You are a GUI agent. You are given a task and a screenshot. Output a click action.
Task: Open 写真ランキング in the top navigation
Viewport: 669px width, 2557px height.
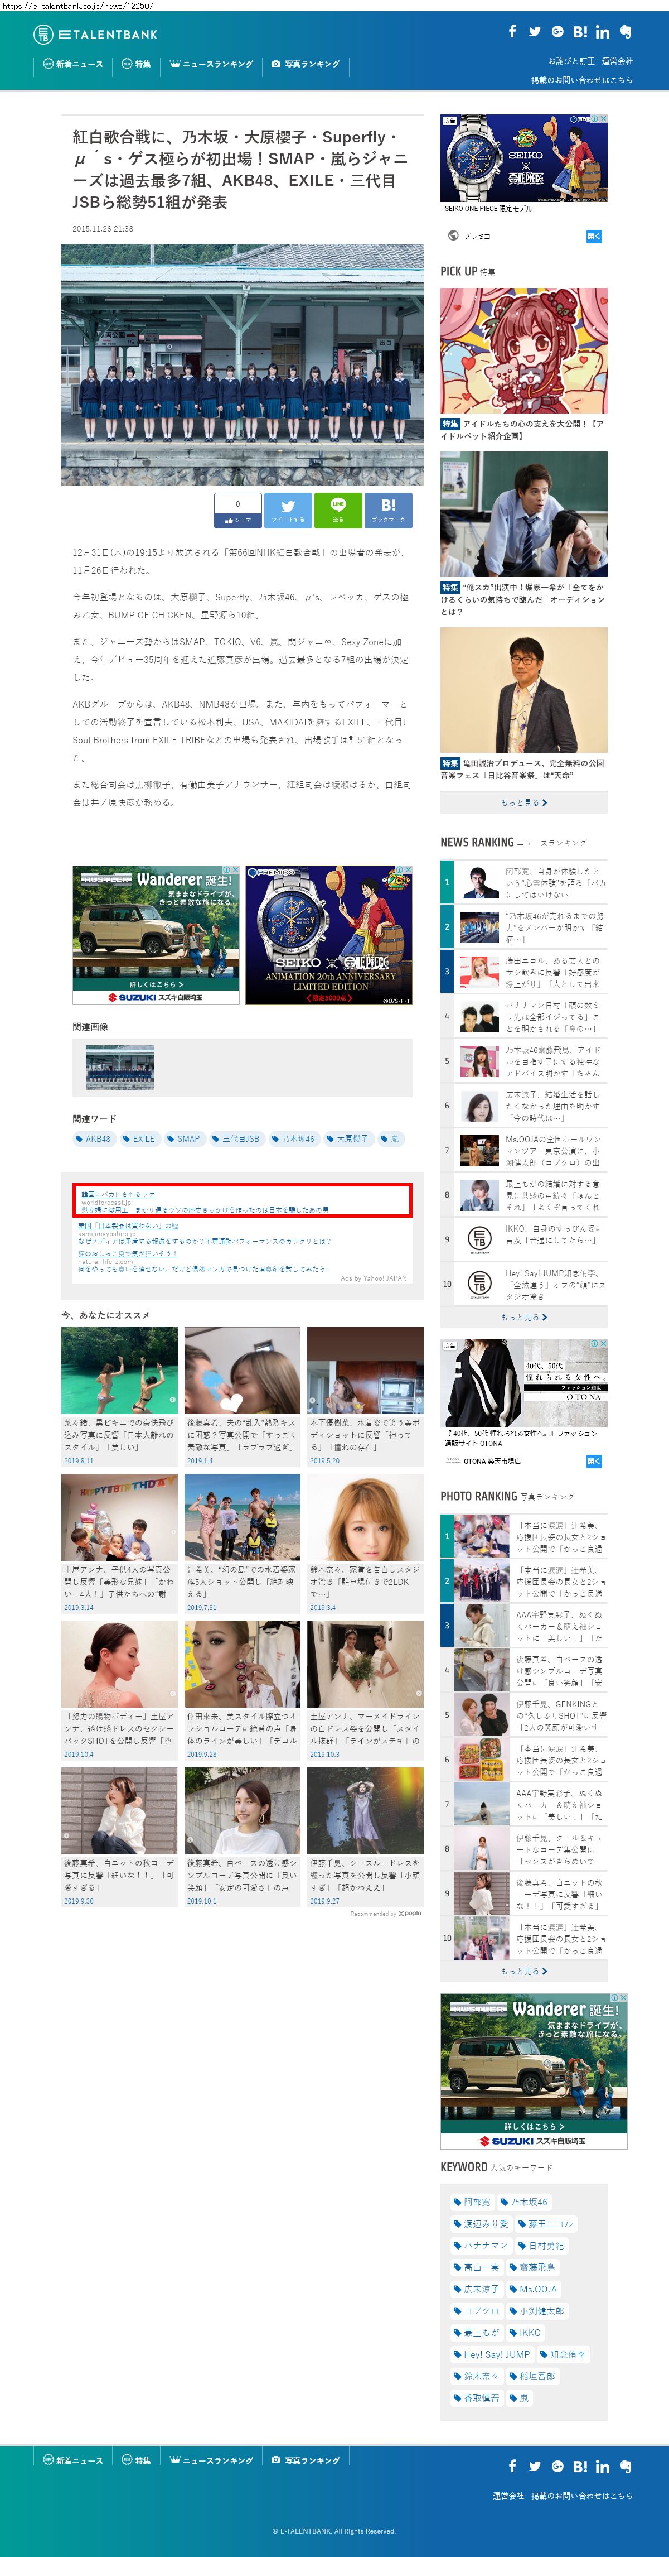pyautogui.click(x=306, y=64)
